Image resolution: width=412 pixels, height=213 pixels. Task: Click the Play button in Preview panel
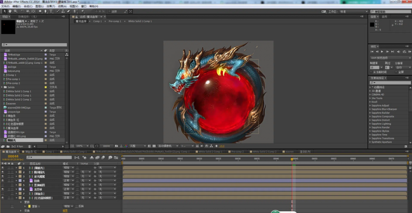382,52
